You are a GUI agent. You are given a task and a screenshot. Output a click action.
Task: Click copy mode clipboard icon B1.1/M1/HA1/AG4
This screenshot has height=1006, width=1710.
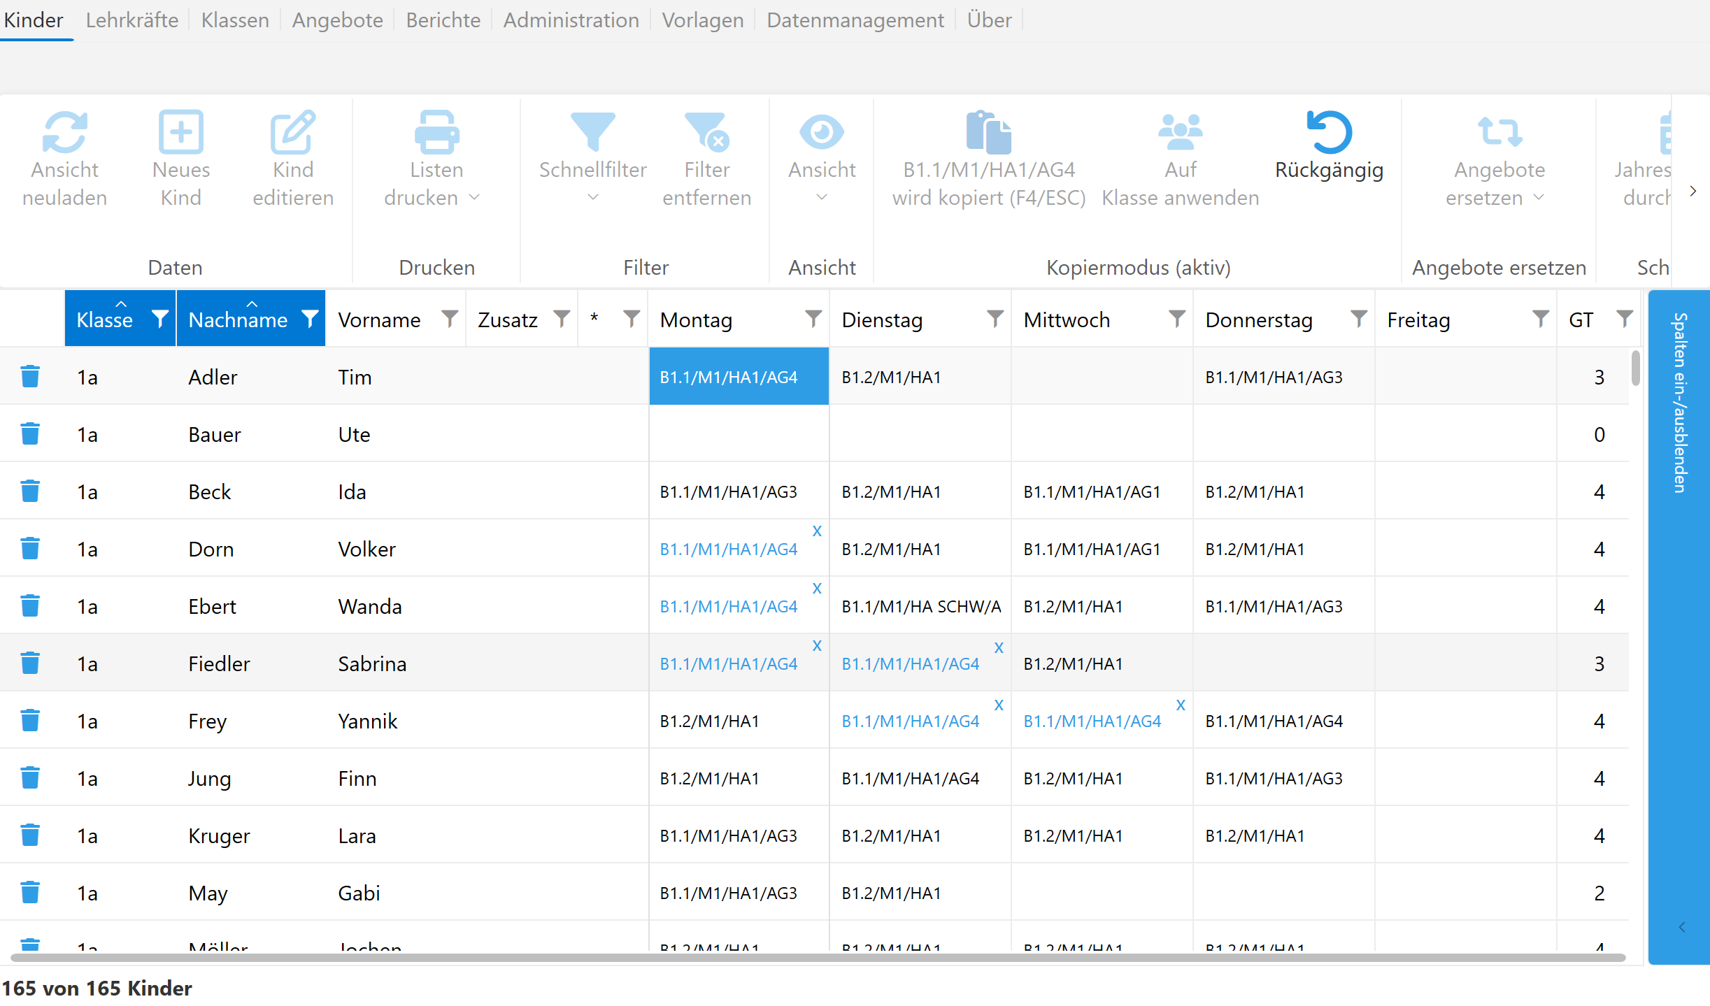988,131
